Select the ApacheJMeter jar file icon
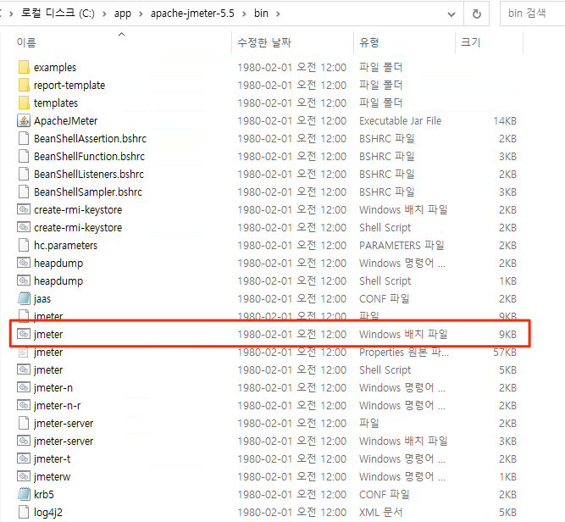The image size is (565, 522). [24, 121]
